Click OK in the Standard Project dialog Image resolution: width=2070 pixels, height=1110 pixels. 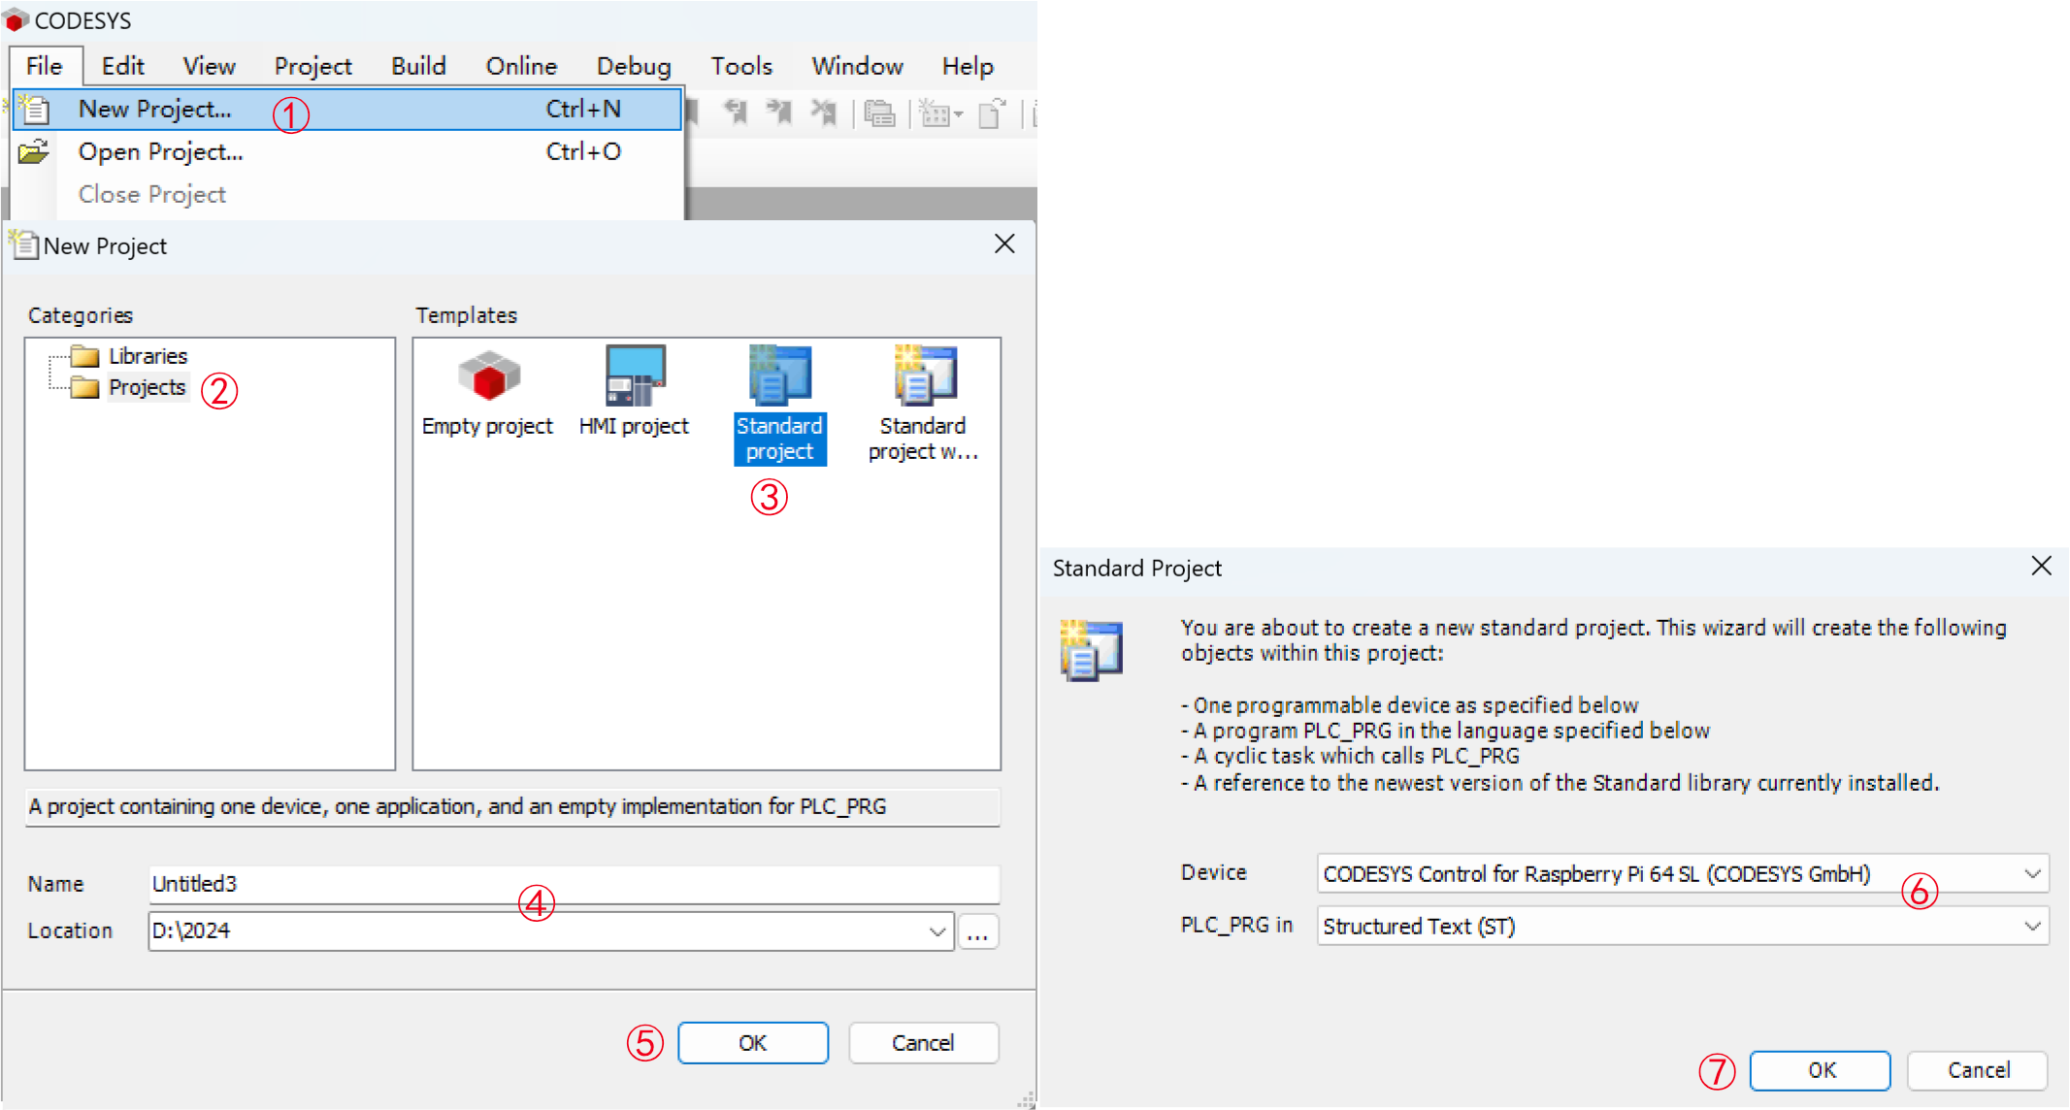click(x=1821, y=1070)
